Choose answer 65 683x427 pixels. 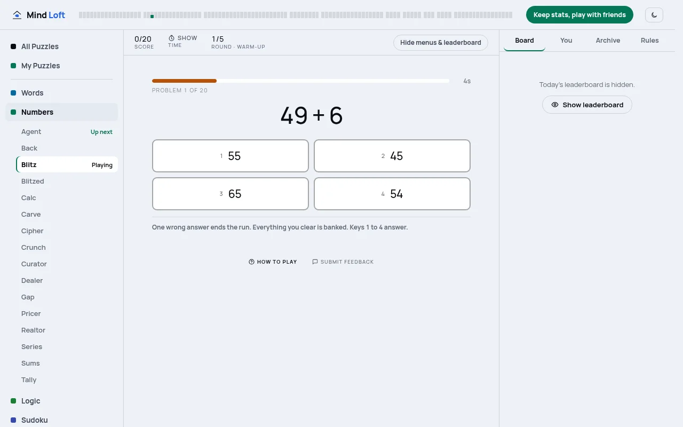point(231,194)
